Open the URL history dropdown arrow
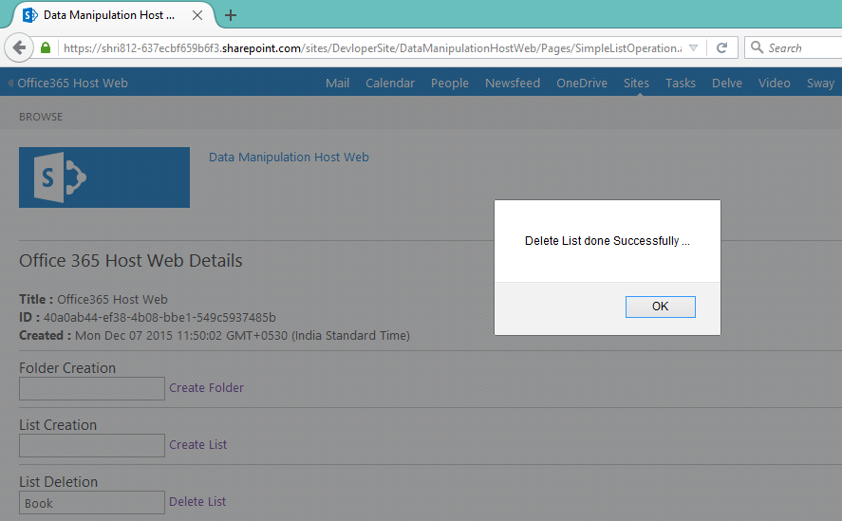Viewport: 842px width, 521px height. (x=693, y=47)
